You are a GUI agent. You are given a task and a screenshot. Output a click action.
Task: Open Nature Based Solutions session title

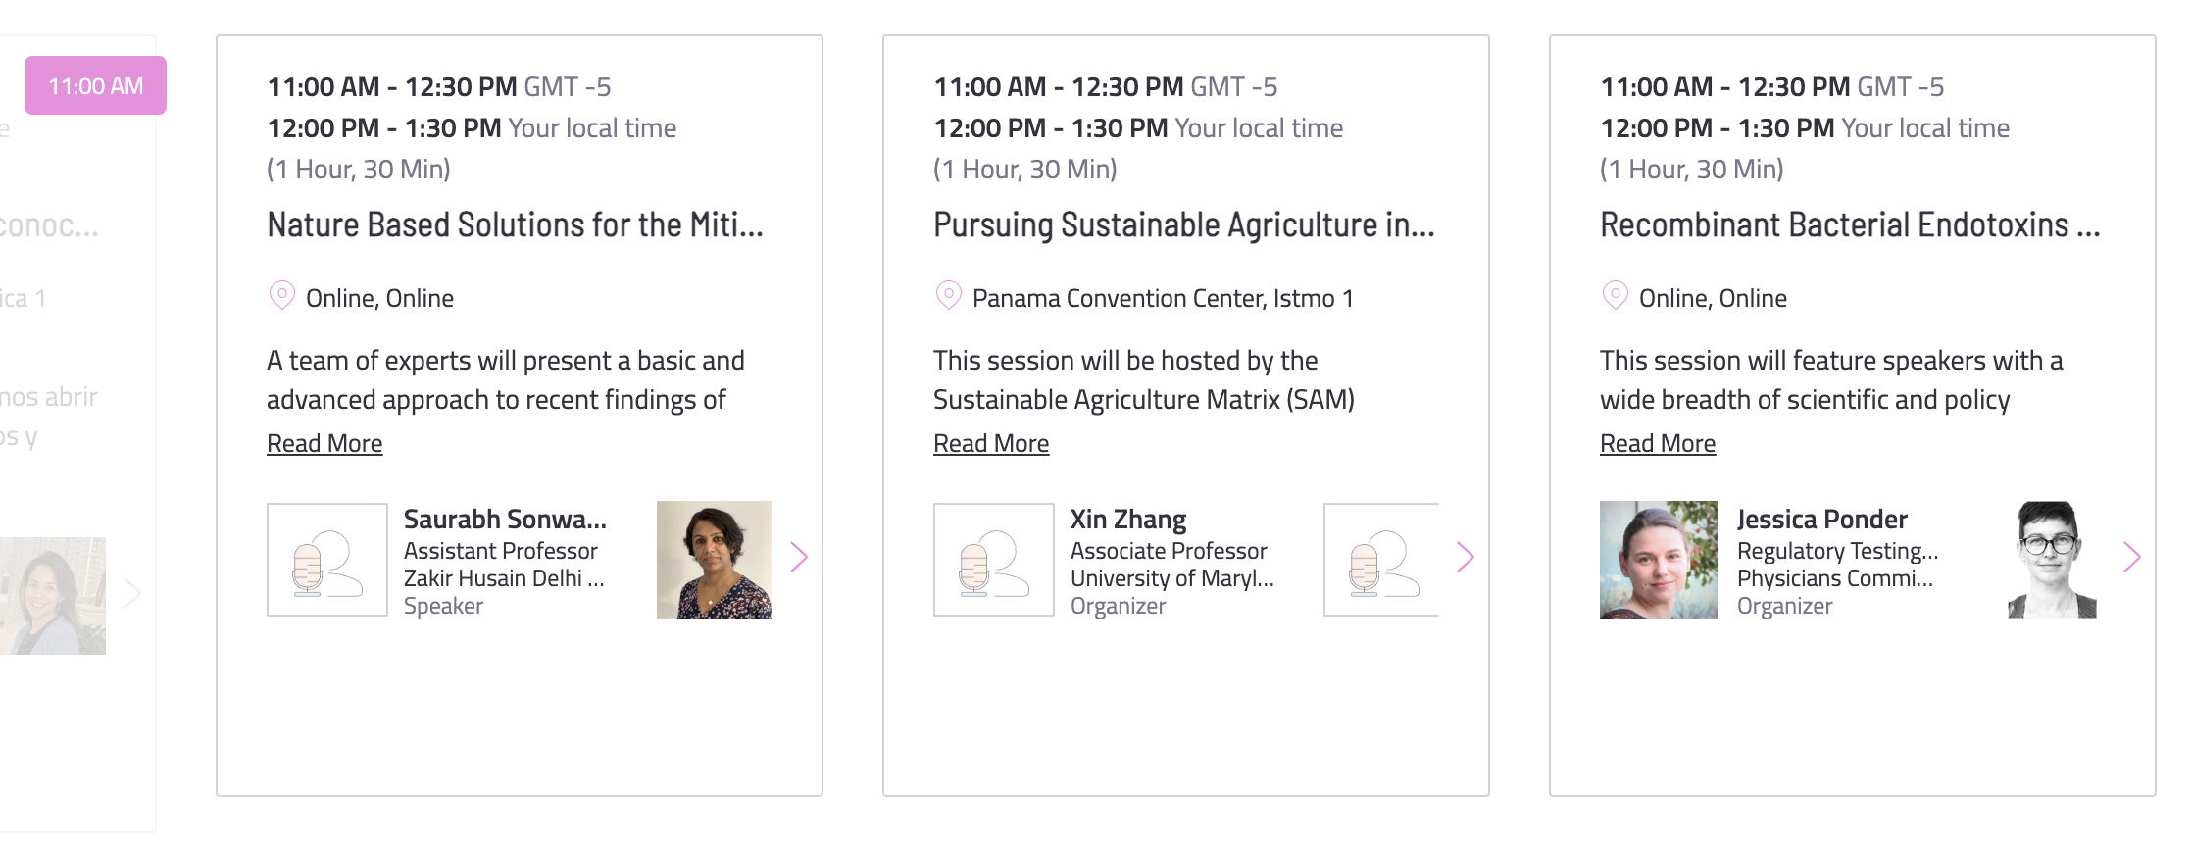[515, 225]
